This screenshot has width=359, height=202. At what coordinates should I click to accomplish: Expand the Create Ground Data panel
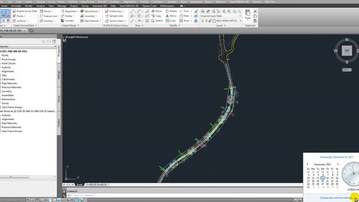click(25, 25)
